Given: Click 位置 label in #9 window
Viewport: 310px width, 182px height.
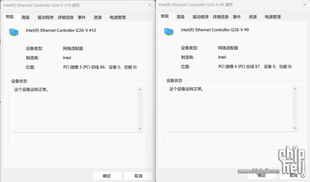Looking at the screenshot, I should (x=186, y=66).
